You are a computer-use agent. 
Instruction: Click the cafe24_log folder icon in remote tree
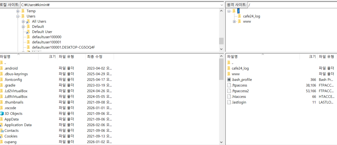coord(239,16)
